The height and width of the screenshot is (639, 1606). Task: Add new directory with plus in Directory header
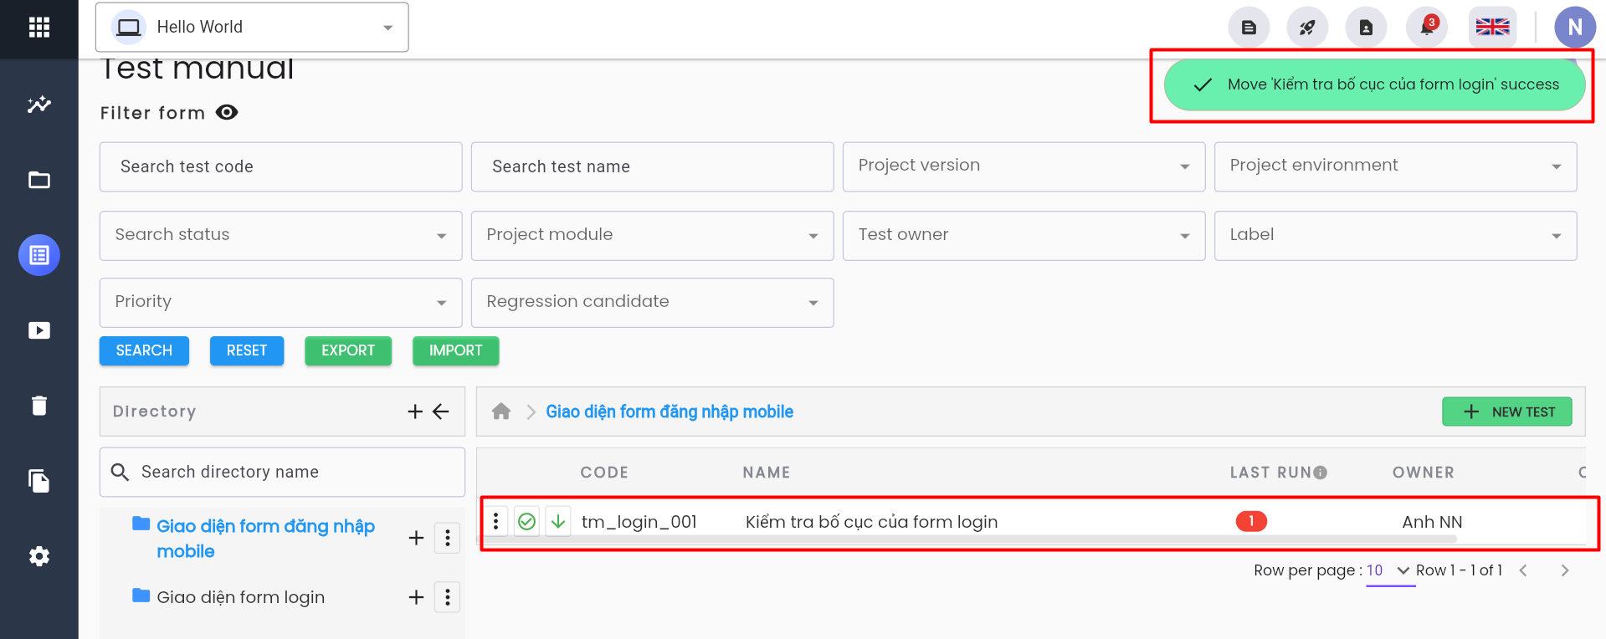[415, 412]
